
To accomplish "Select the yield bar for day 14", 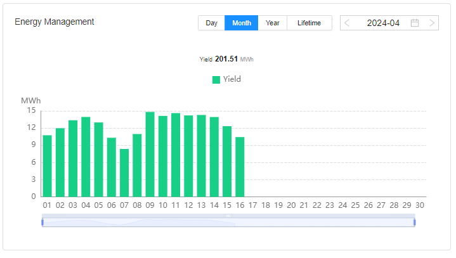I will point(214,157).
